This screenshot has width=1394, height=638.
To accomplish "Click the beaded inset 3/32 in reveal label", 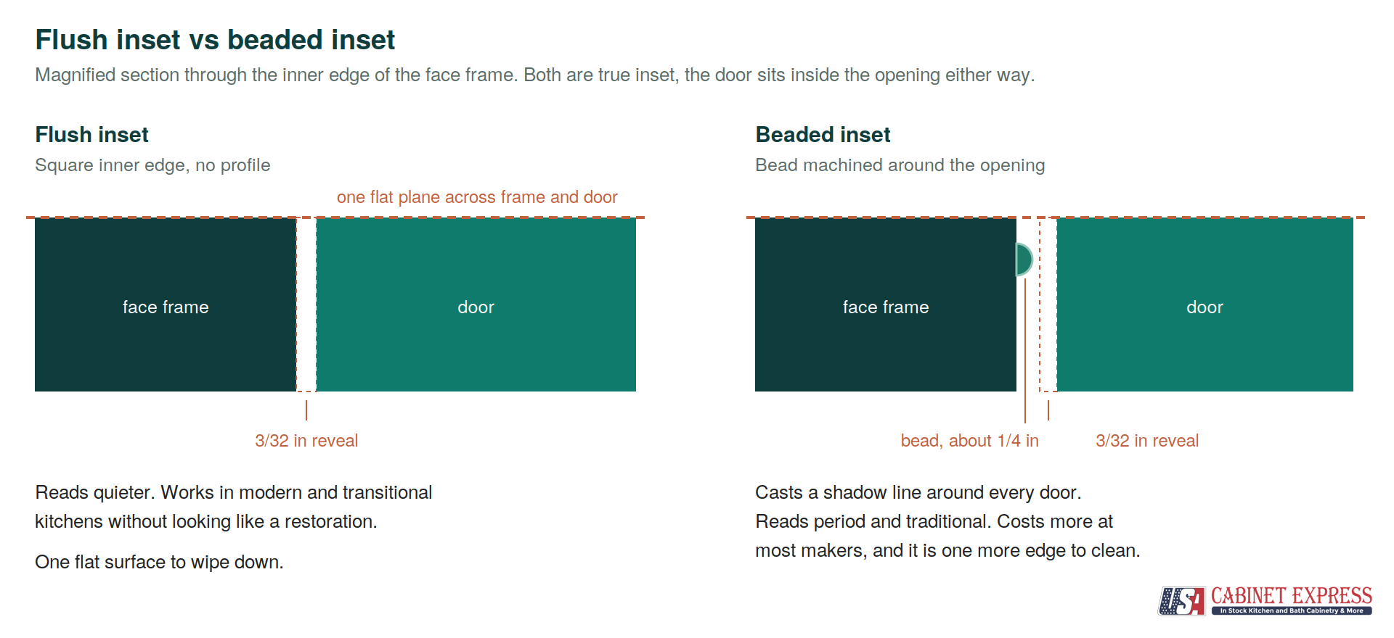I will pyautogui.click(x=1147, y=441).
